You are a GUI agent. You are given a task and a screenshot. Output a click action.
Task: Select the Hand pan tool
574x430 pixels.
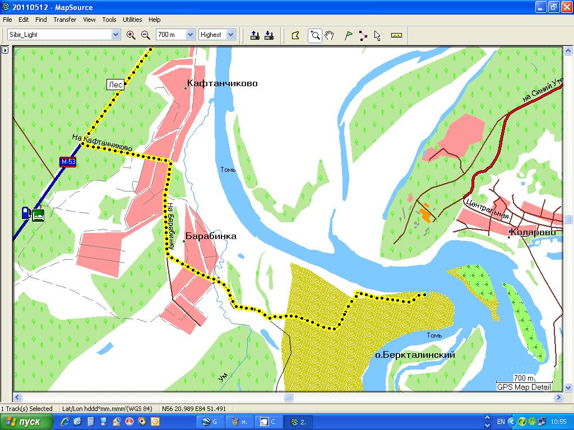tap(330, 35)
